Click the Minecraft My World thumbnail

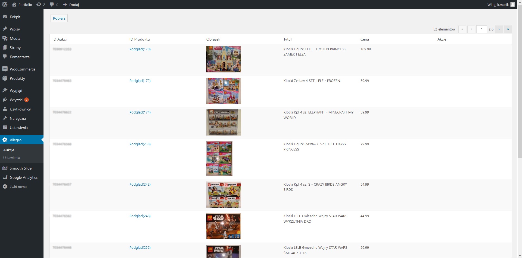click(x=224, y=122)
